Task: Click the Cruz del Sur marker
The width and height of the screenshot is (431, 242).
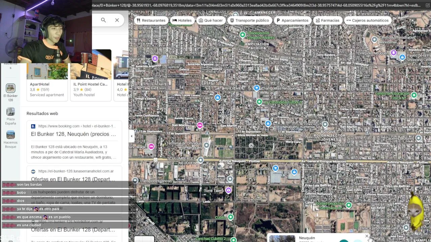Action: pos(230,179)
